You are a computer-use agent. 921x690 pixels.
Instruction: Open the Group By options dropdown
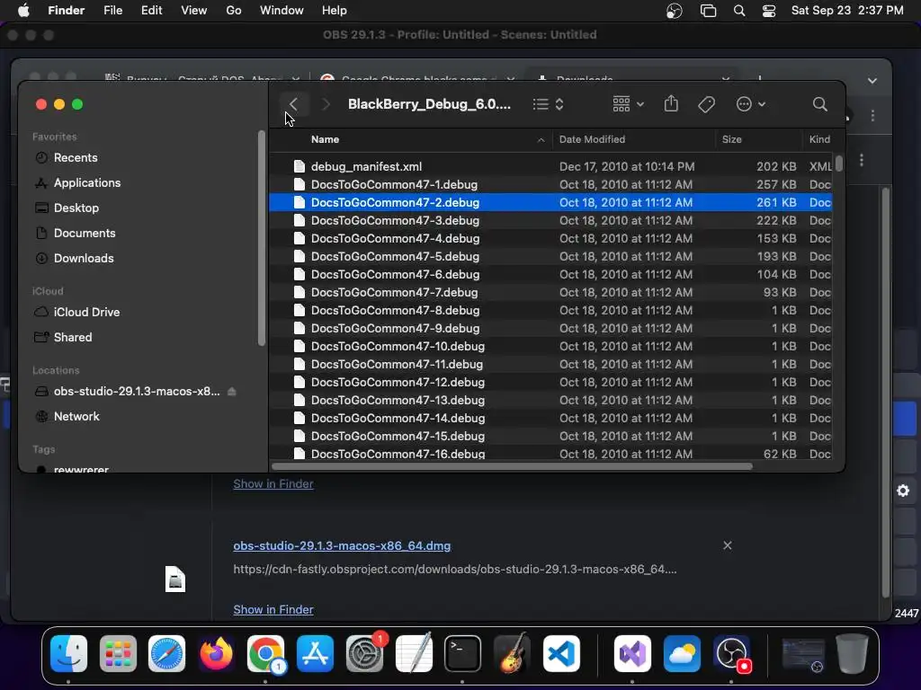(x=628, y=104)
